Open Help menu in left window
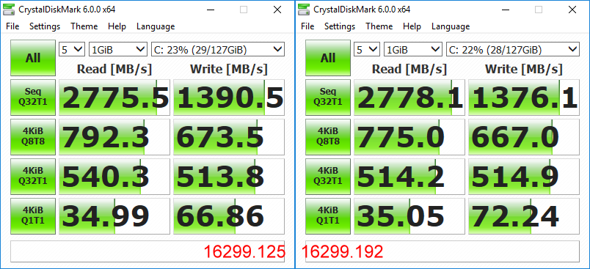The width and height of the screenshot is (590, 269). coord(117,26)
